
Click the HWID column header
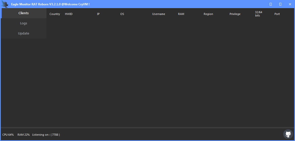(69, 14)
